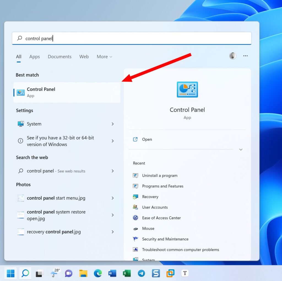Open Mouse settings from Recent list
Viewport: 282px width, 281px height.
pyautogui.click(x=148, y=229)
